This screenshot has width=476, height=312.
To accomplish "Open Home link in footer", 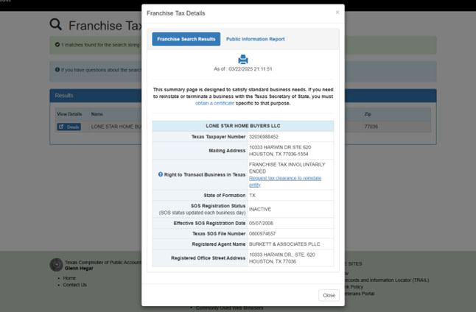I will 69,278.
